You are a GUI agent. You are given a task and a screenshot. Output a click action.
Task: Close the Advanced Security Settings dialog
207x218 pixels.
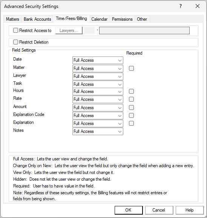pos(198,6)
